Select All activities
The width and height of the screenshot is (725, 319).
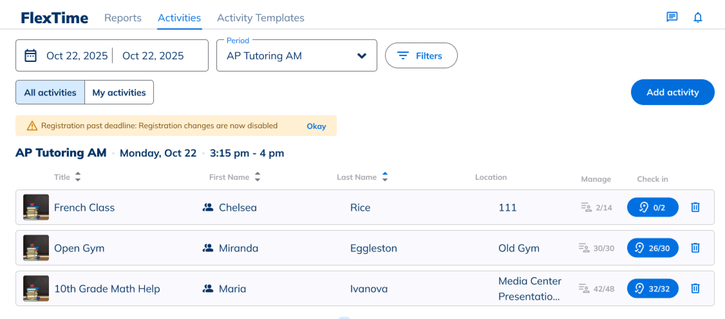[x=50, y=92]
